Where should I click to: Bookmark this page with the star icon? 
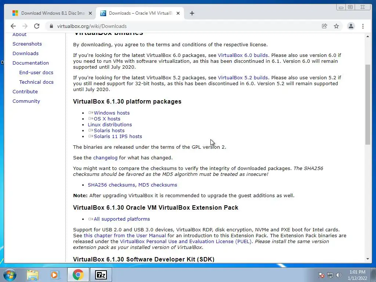[x=336, y=26]
